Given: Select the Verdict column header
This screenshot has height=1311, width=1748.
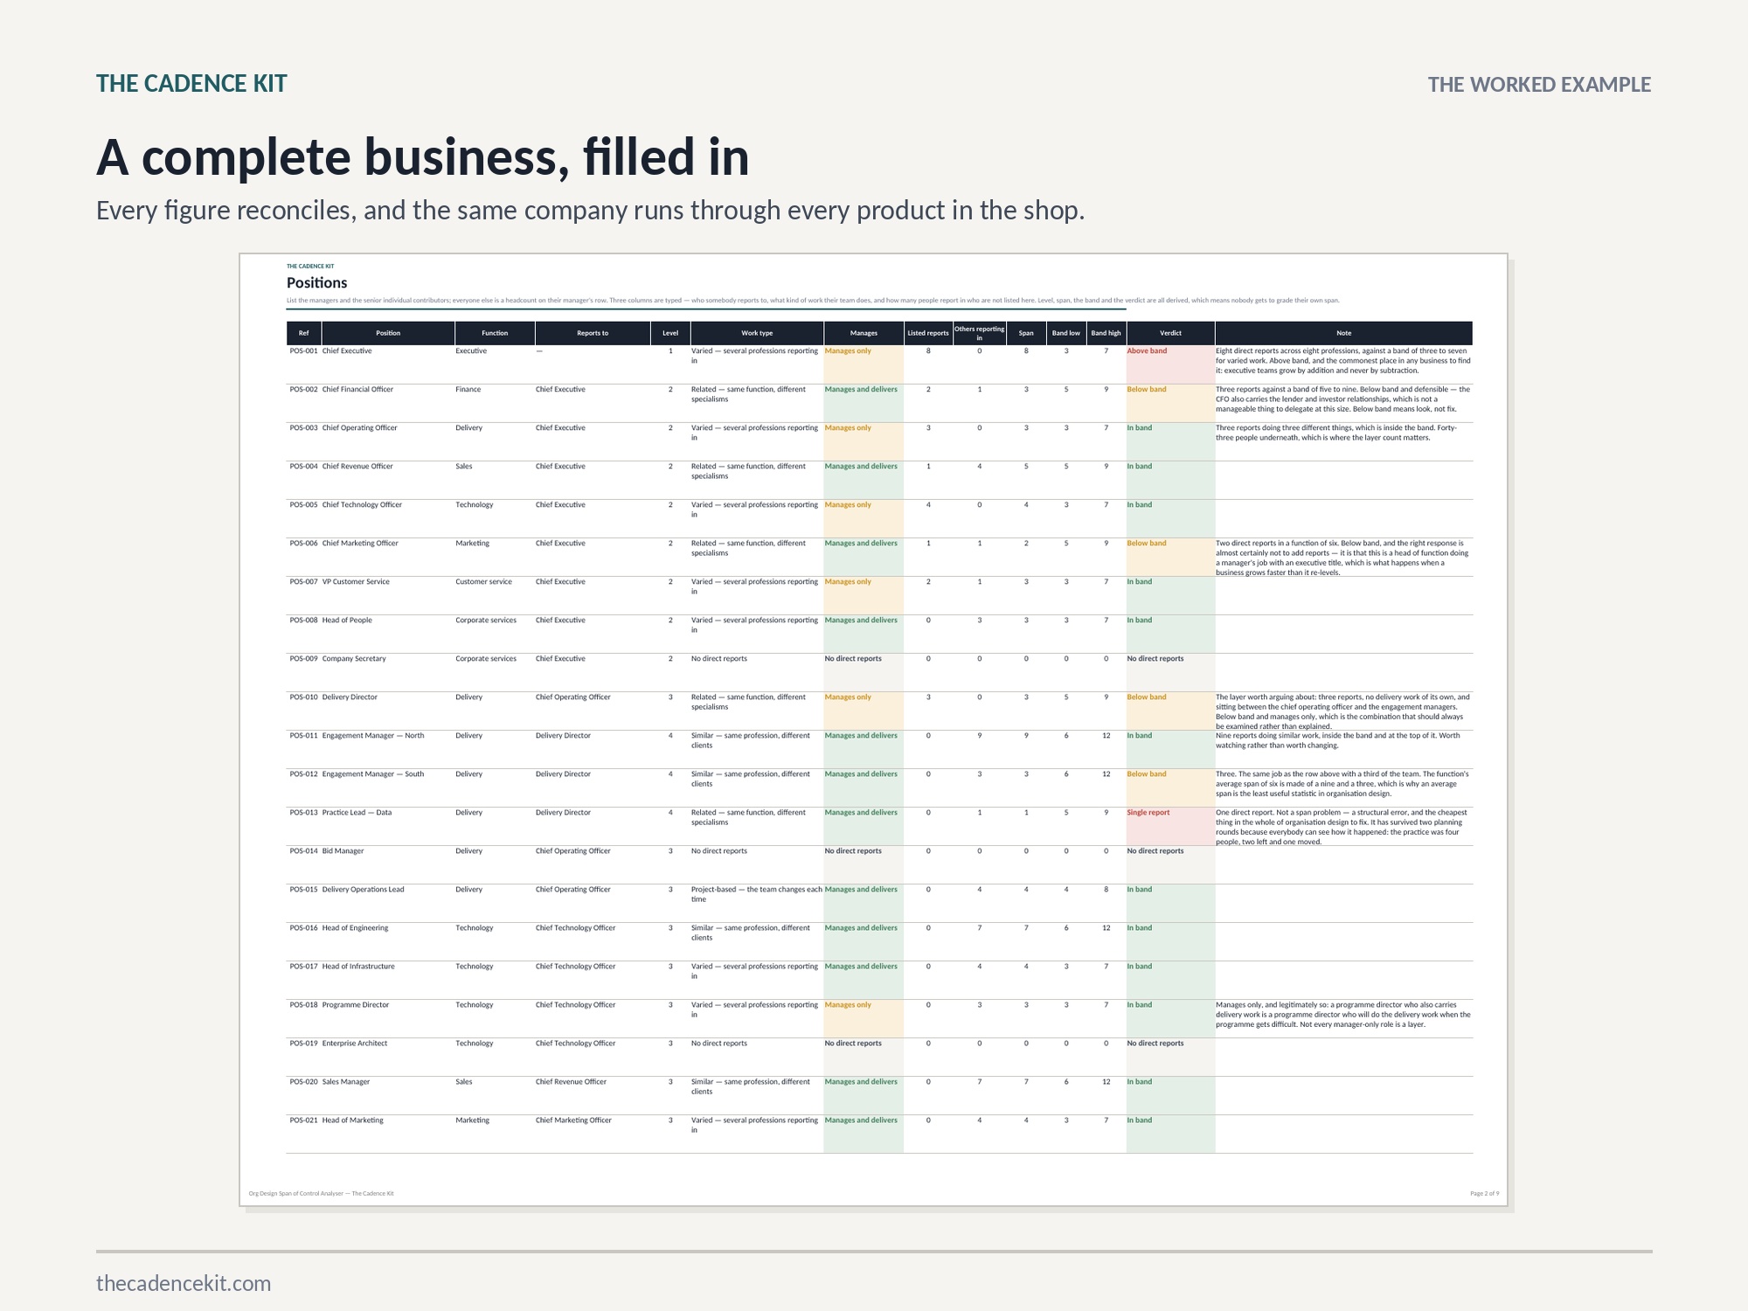Looking at the screenshot, I should tap(1170, 333).
